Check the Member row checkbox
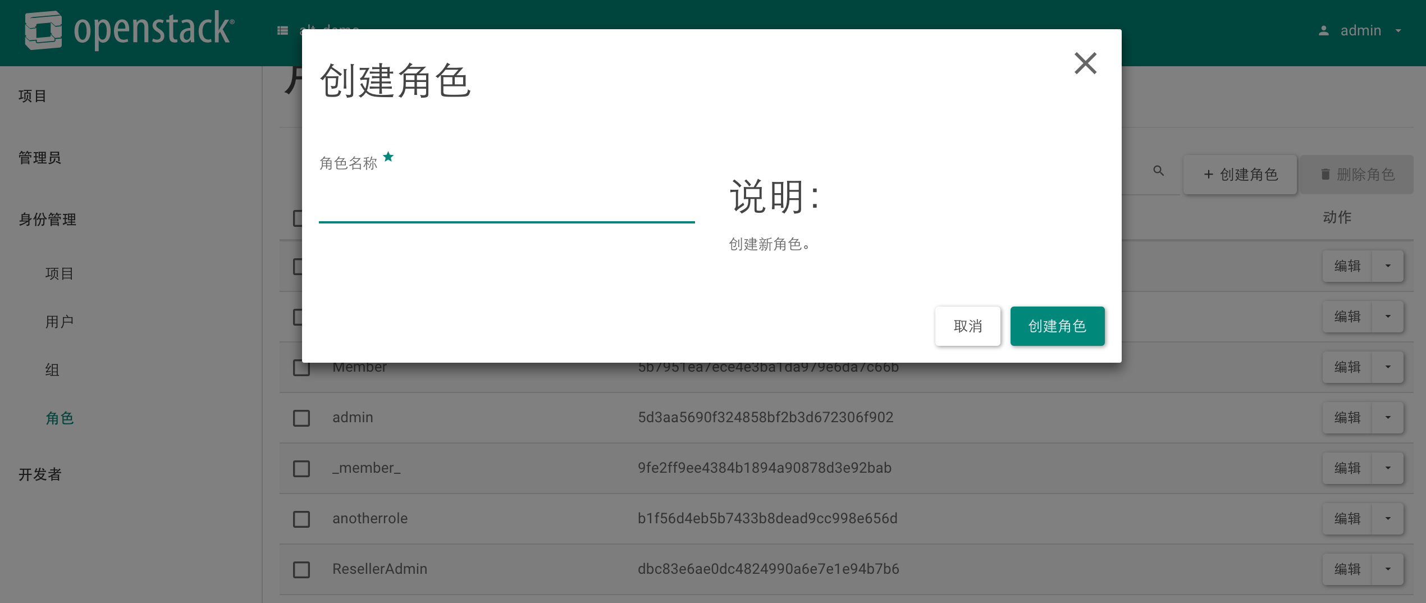This screenshot has width=1426, height=603. click(301, 368)
